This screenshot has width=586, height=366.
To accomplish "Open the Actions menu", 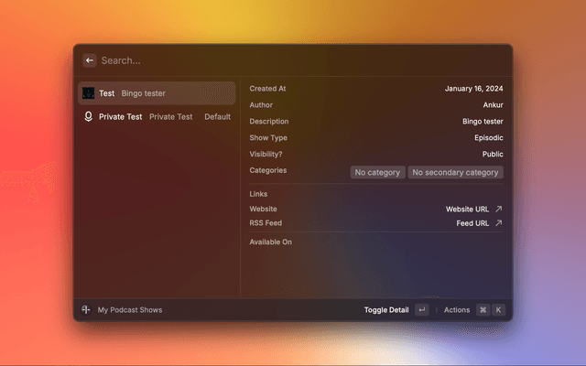I will point(456,310).
